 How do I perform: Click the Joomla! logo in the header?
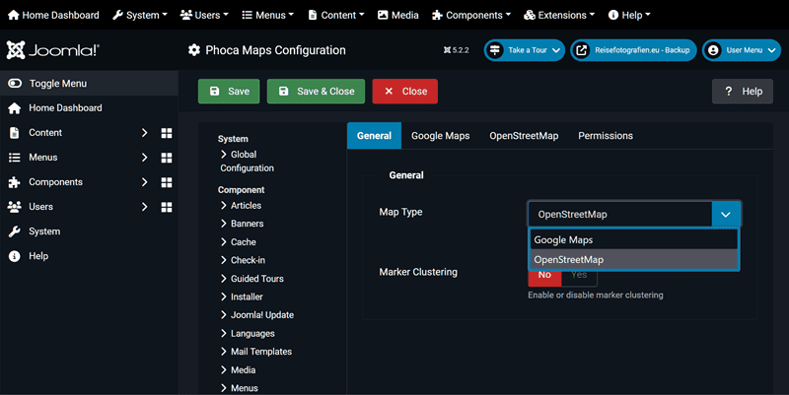[52, 50]
